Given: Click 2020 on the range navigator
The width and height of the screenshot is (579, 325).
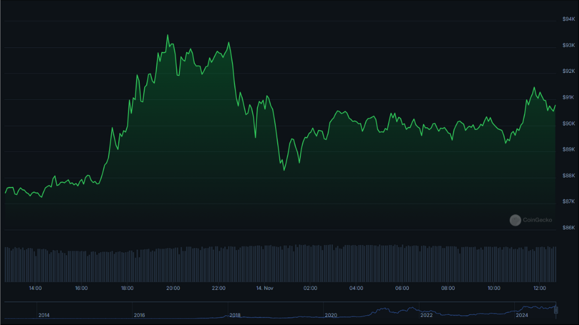Looking at the screenshot, I should click(x=331, y=315).
